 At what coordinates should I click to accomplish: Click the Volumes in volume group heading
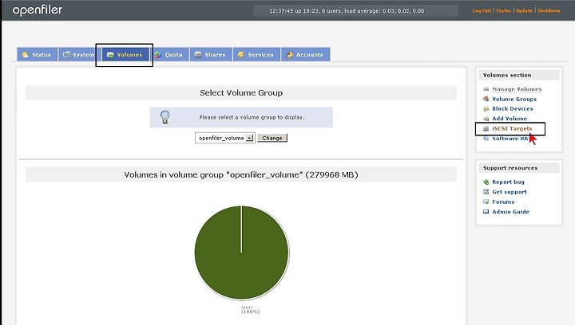241,174
